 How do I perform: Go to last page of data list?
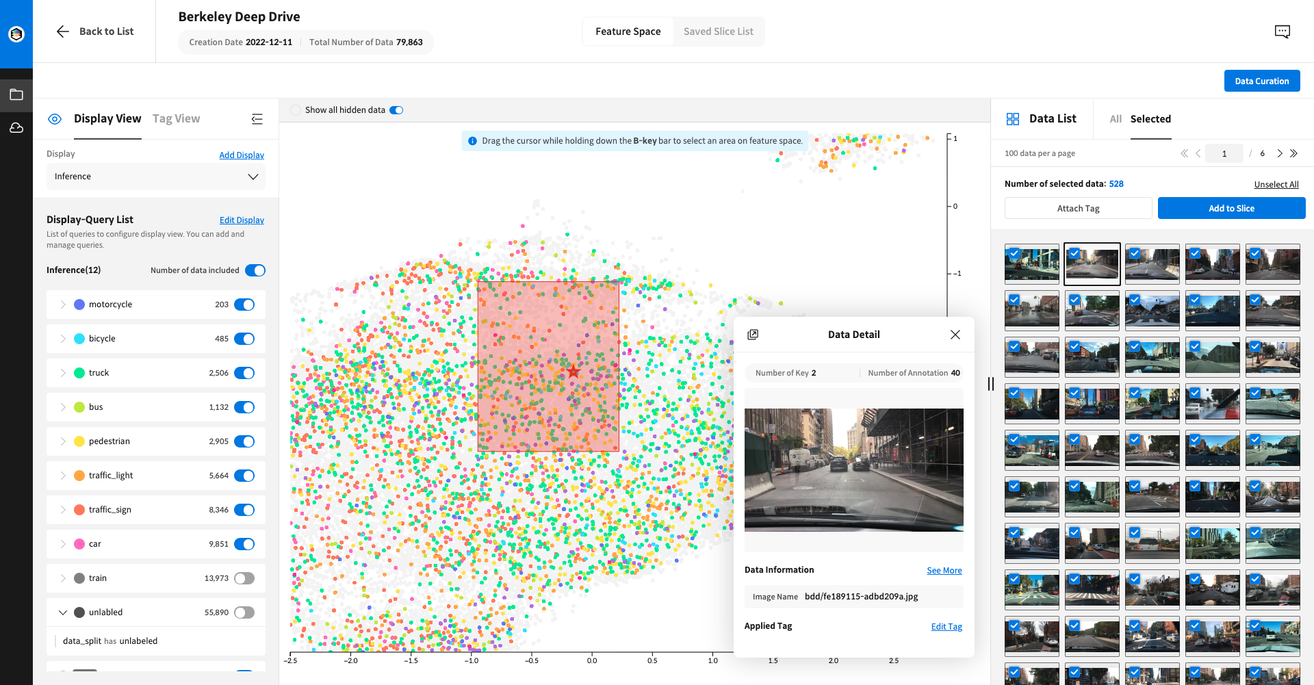(x=1293, y=153)
